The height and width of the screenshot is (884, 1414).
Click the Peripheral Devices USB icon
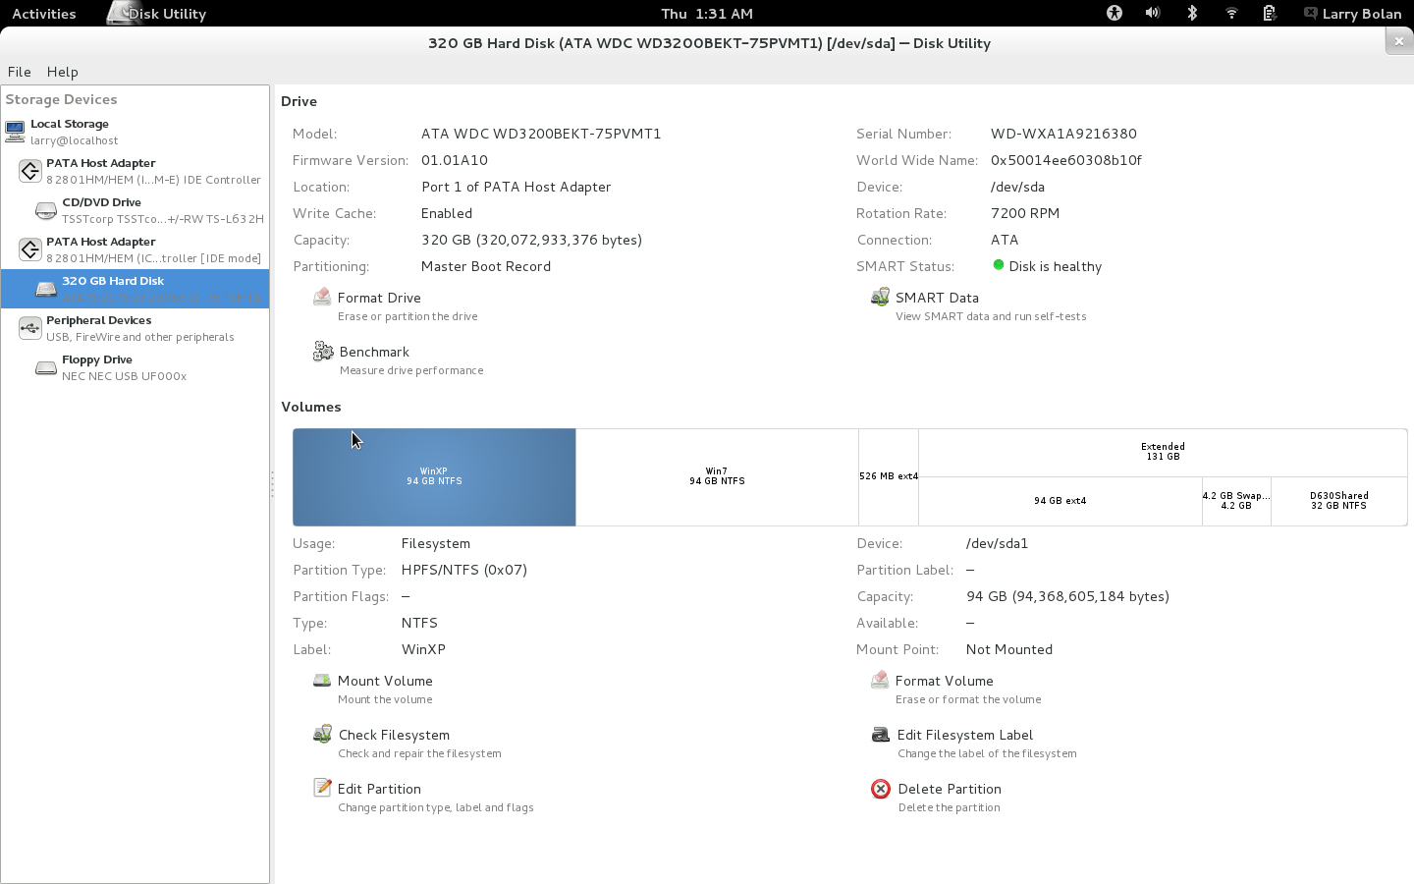[30, 328]
